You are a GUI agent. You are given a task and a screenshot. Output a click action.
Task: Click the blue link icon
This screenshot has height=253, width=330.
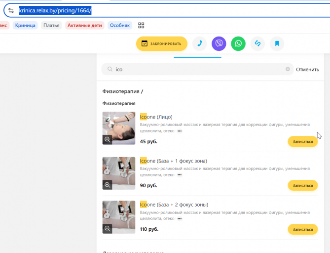tap(257, 43)
